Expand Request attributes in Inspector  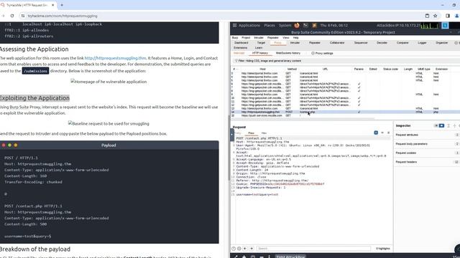click(x=426, y=135)
